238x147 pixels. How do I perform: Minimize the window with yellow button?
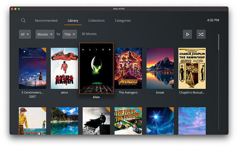(15, 9)
